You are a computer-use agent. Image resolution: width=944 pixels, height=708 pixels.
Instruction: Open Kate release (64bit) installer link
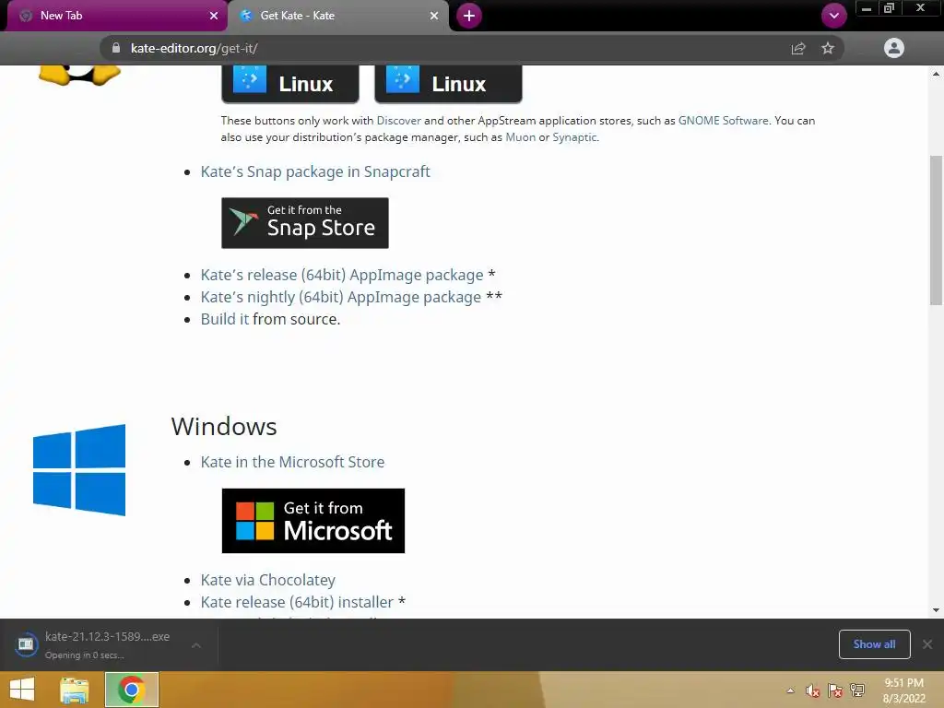297,602
